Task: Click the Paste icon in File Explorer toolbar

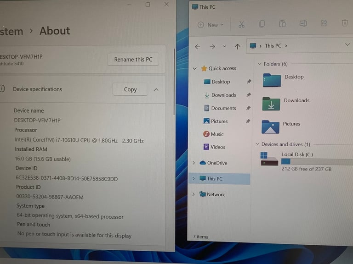Action: click(x=282, y=24)
